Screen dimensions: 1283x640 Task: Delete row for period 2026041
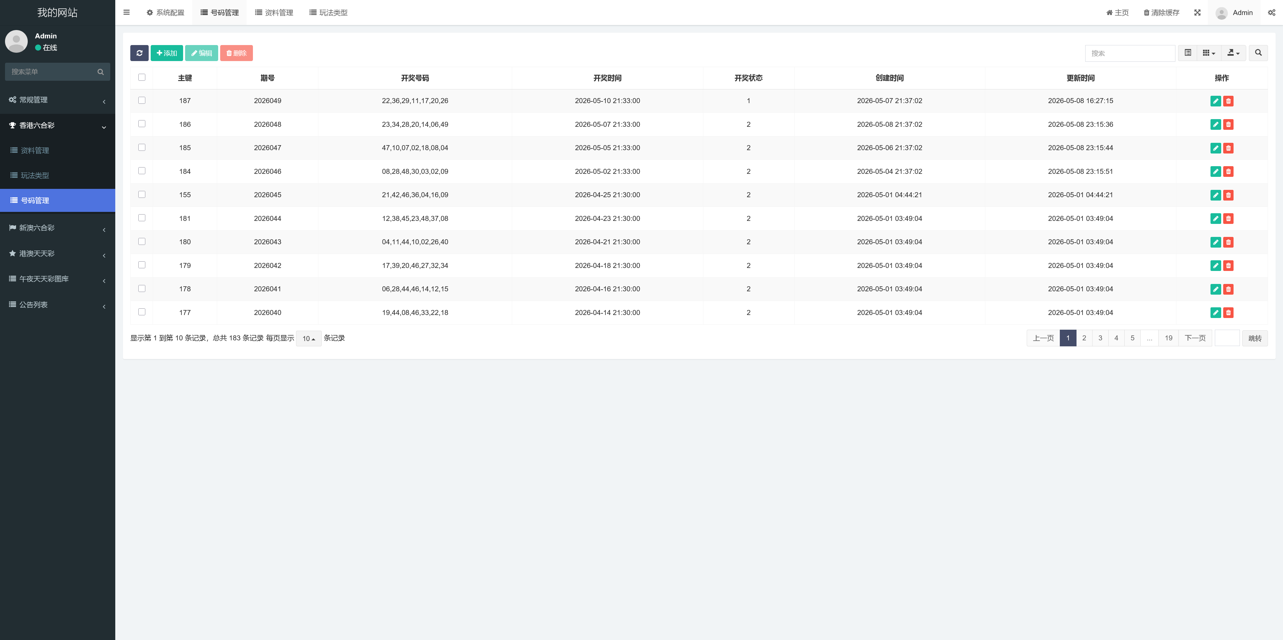pos(1228,289)
